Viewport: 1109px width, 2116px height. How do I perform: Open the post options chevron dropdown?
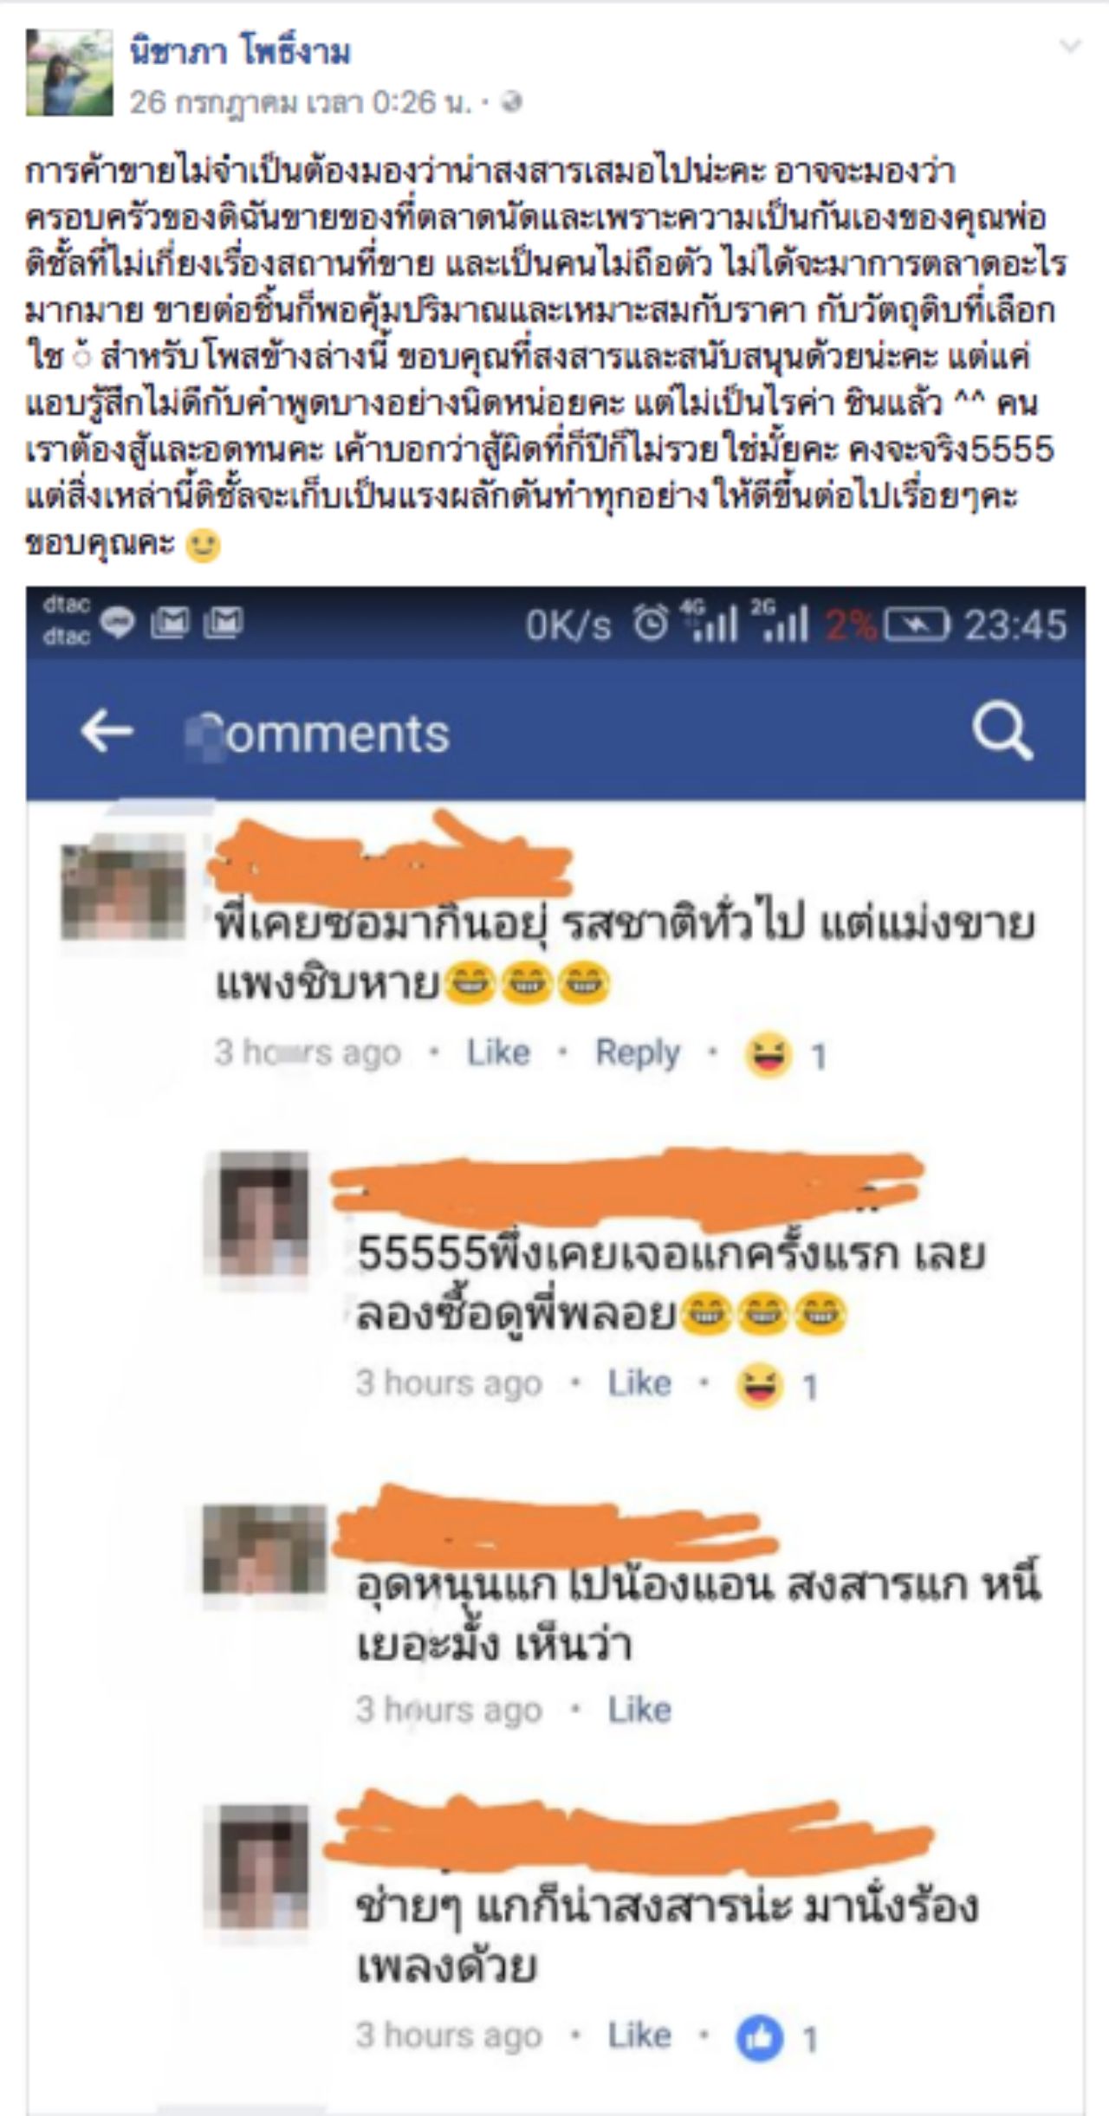tap(1071, 46)
